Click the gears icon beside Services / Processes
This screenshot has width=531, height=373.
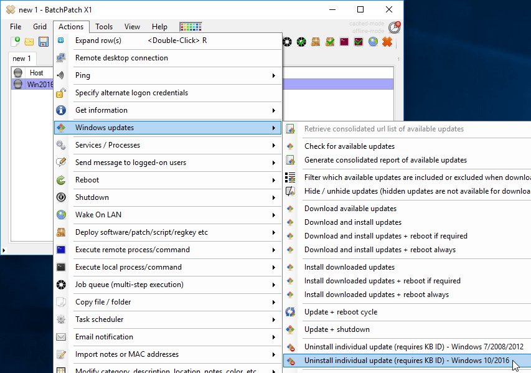(61, 145)
